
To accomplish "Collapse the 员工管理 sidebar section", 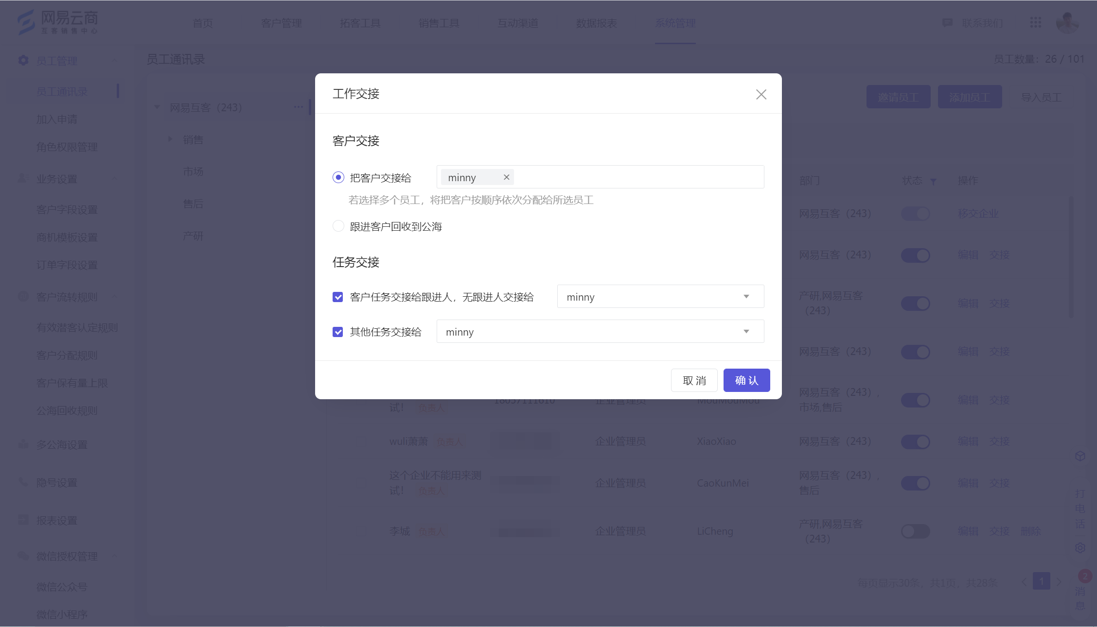I will 115,60.
